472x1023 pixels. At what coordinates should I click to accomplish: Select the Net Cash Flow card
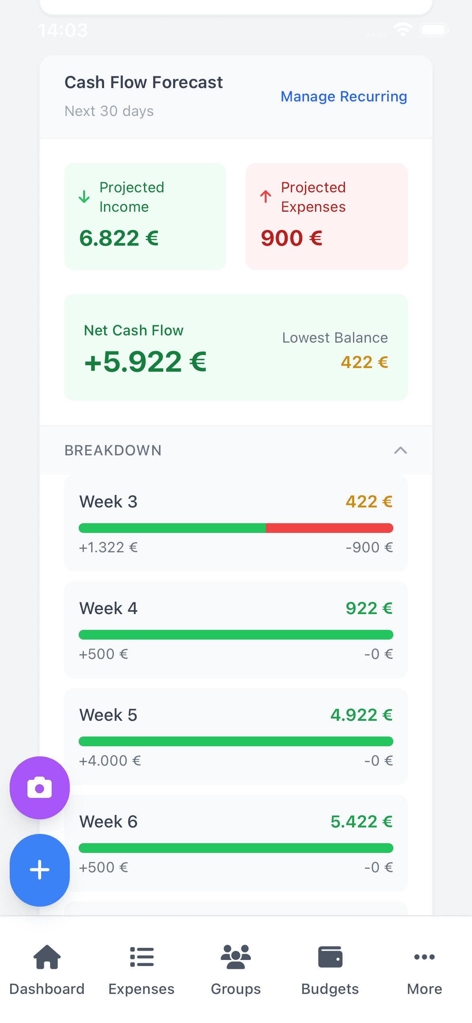[236, 347]
